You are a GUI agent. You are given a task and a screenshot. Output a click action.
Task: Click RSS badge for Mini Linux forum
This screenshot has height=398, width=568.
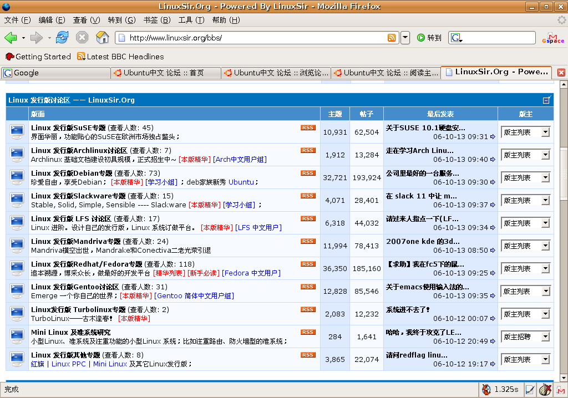[308, 332]
